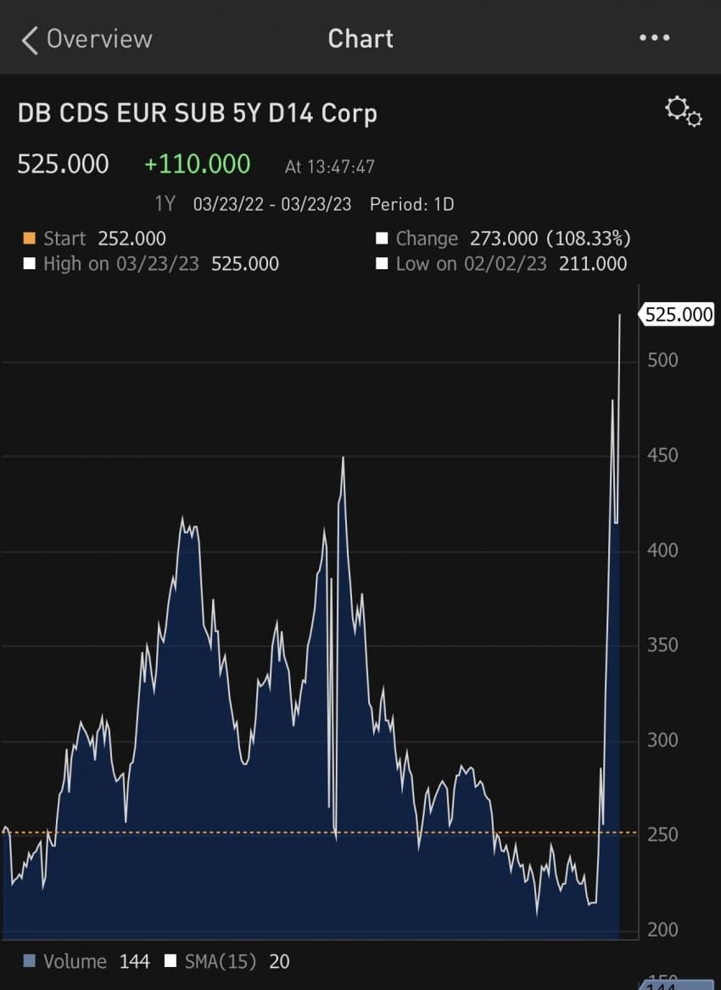721x990 pixels.
Task: Toggle the High on 03/23/23 legend marker
Action: pos(29,264)
